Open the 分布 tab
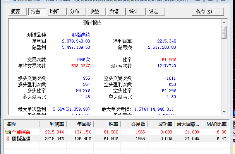The height and width of the screenshot is (154, 235). (x=77, y=12)
